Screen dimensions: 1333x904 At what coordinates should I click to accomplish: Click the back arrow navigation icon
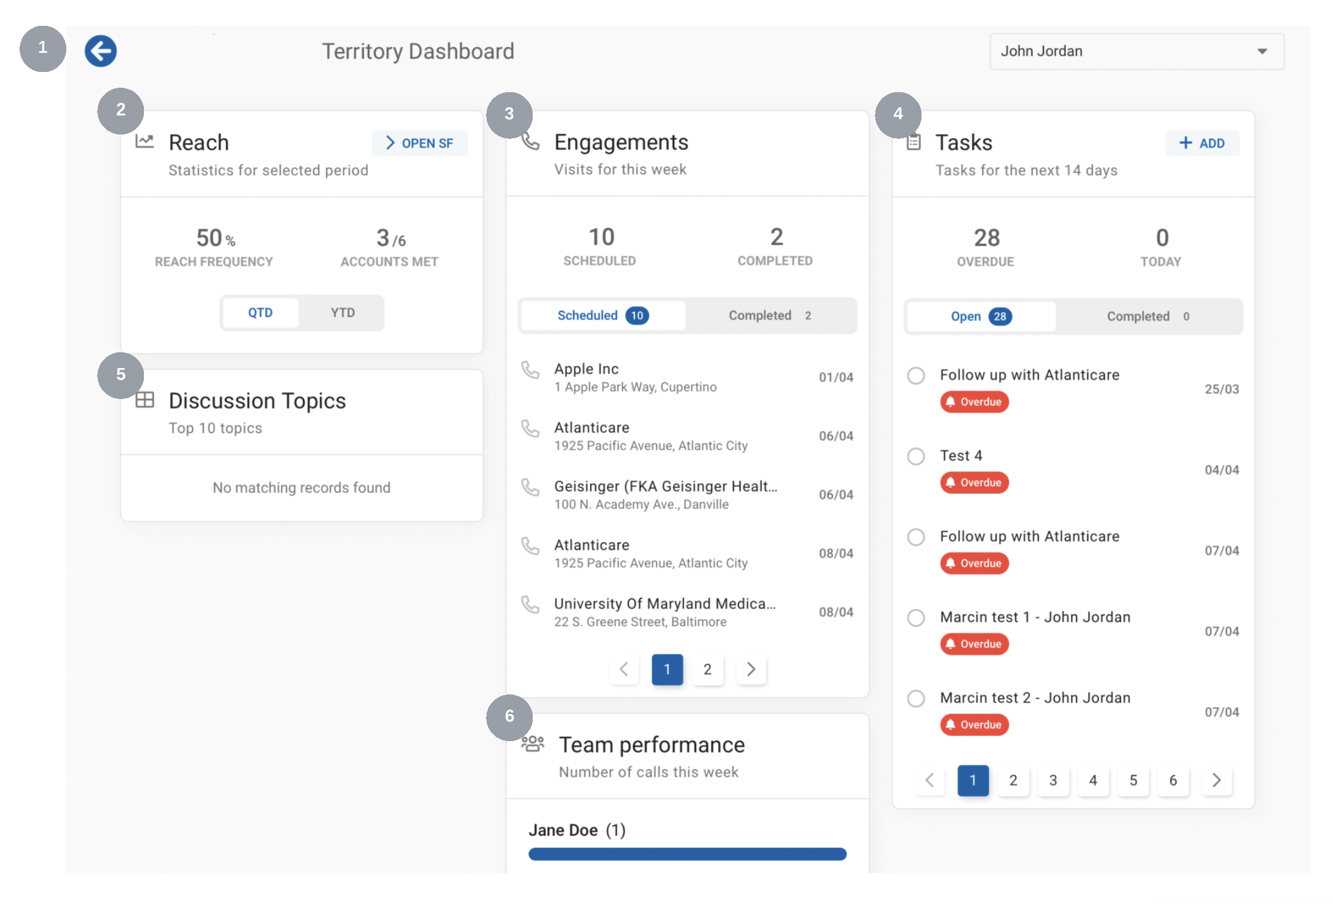[x=100, y=51]
